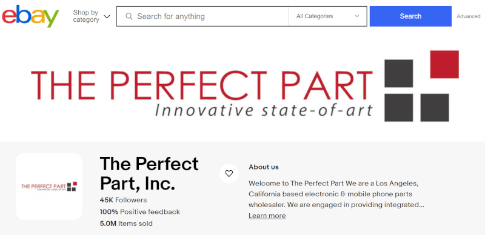
Task: Click the magnifying glass search icon
Action: click(129, 16)
